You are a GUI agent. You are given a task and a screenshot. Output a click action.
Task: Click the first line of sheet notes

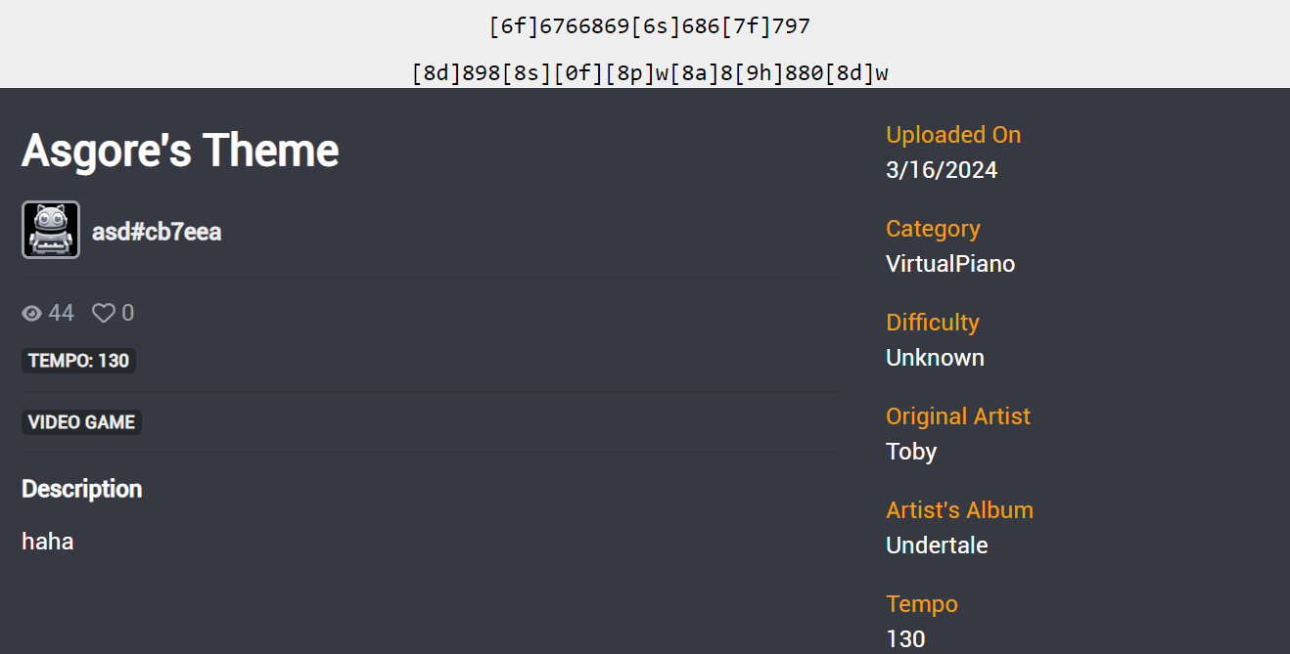650,26
